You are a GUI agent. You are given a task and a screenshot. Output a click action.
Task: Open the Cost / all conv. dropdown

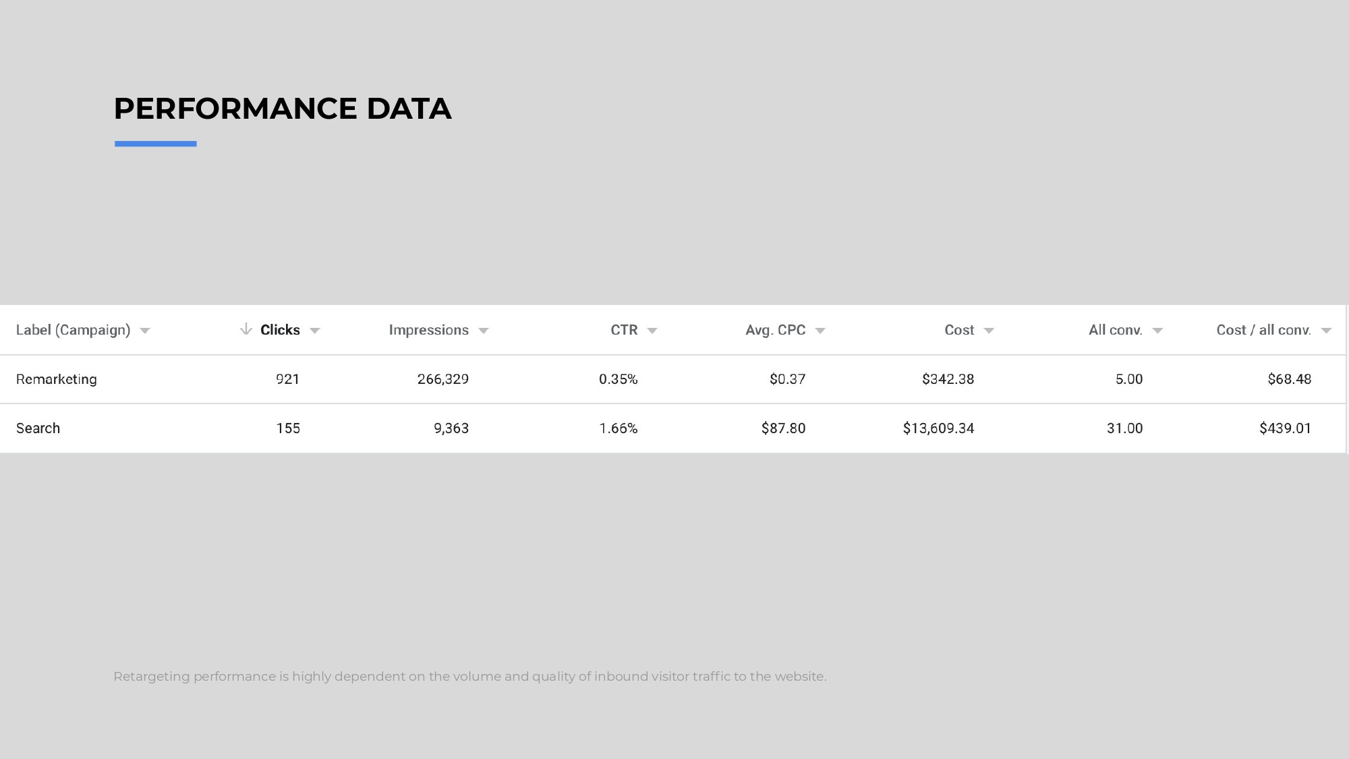coord(1326,331)
